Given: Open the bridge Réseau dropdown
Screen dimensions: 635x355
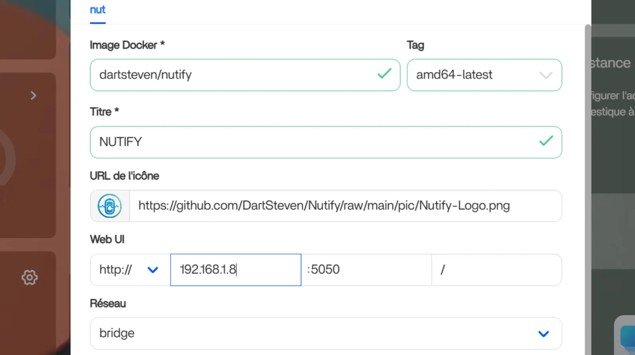Looking at the screenshot, I should click(x=325, y=333).
